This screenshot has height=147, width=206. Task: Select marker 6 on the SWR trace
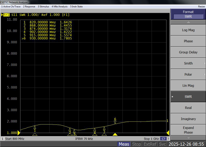click(x=115, y=122)
